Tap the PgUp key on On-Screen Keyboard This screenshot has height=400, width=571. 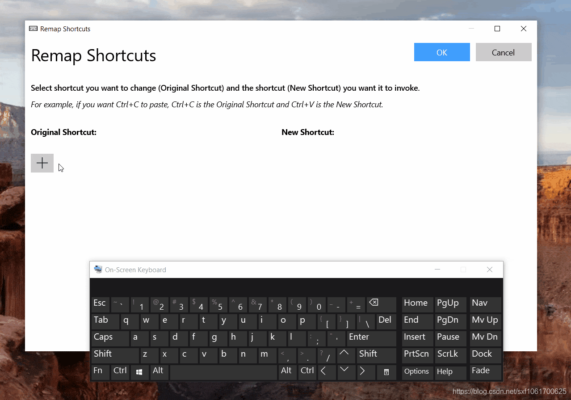450,304
